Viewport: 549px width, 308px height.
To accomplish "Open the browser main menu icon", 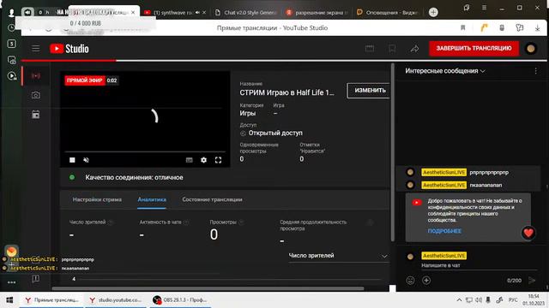I will tap(484, 8).
